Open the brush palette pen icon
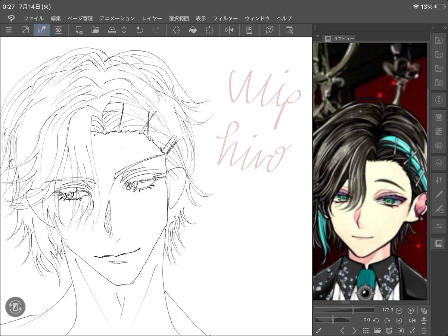448x336 pixels. pos(439,195)
